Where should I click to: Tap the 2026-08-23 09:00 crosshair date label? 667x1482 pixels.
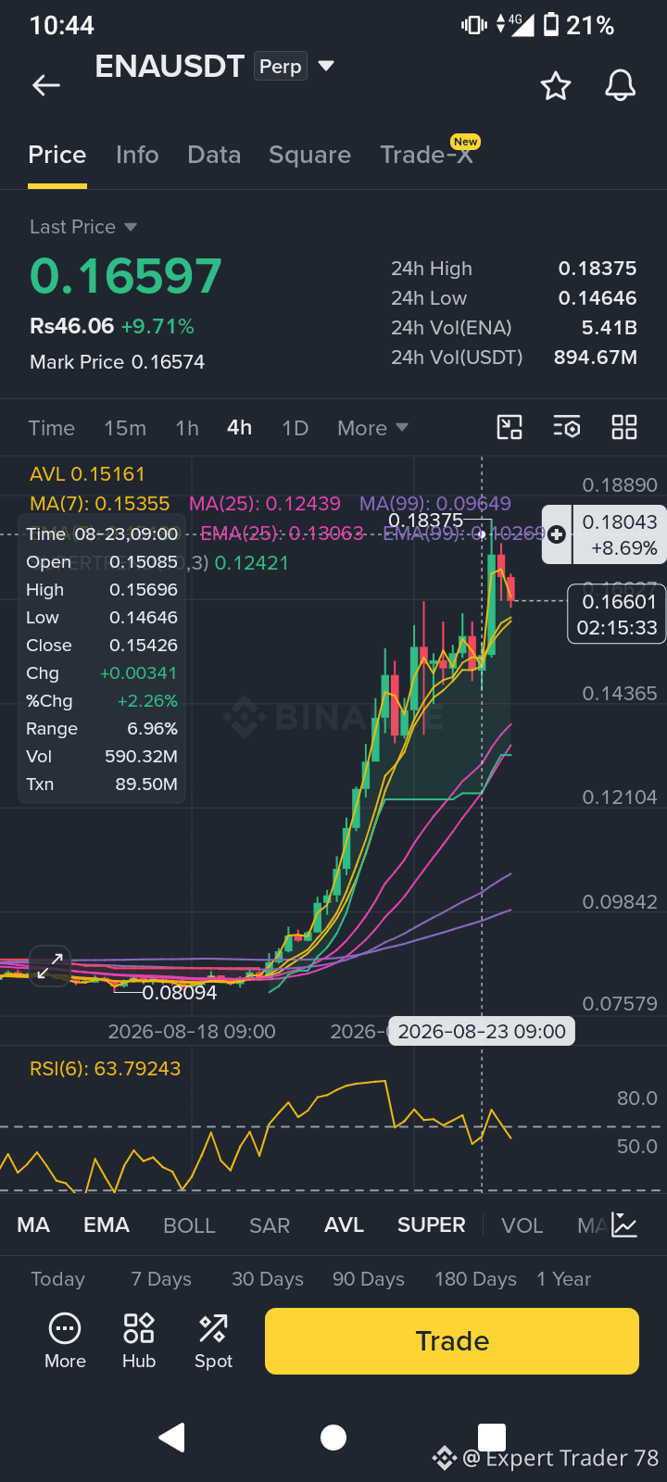[482, 1032]
